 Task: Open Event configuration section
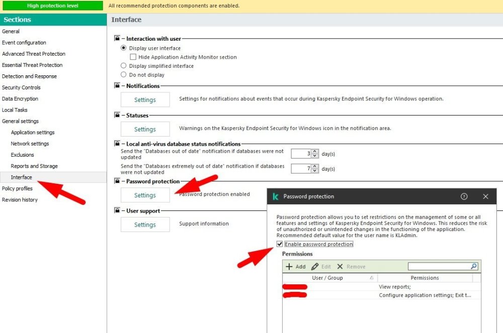click(x=24, y=43)
